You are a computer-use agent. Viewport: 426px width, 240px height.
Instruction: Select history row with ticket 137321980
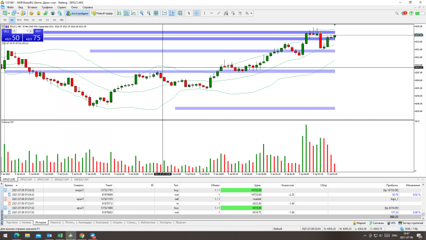(212, 208)
